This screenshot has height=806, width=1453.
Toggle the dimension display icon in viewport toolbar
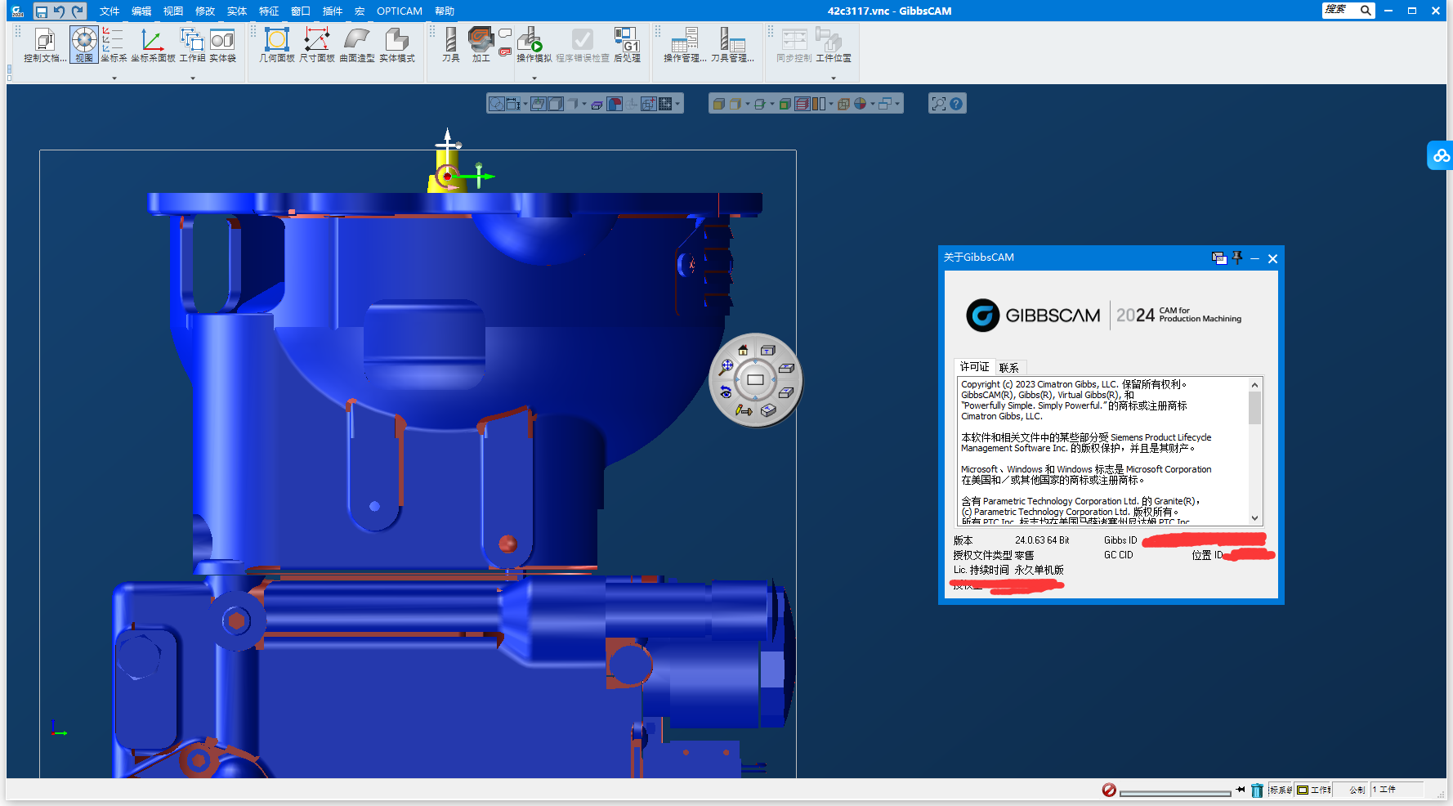pyautogui.click(x=513, y=104)
